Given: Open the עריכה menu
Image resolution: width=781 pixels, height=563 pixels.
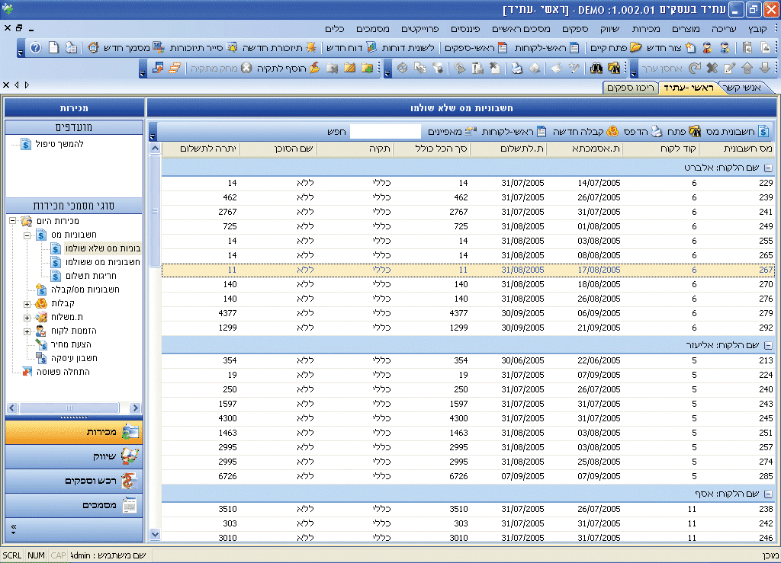Looking at the screenshot, I should [x=724, y=29].
